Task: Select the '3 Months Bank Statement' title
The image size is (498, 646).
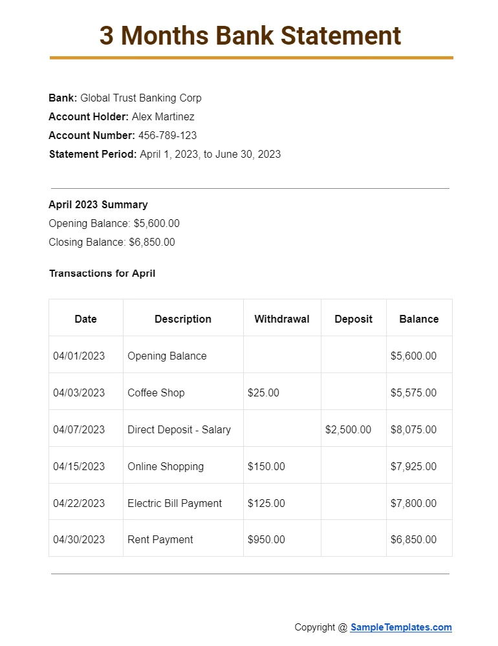Action: click(x=250, y=36)
